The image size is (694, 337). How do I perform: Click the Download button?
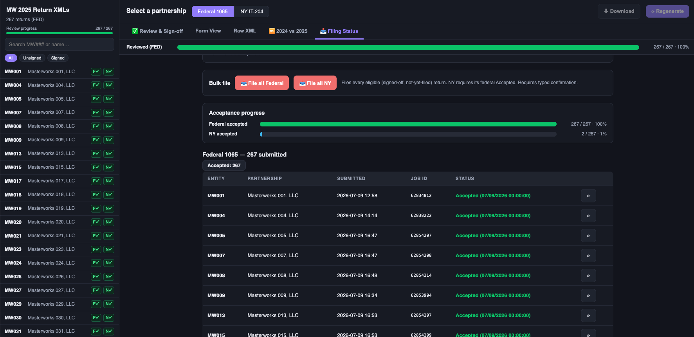click(619, 11)
